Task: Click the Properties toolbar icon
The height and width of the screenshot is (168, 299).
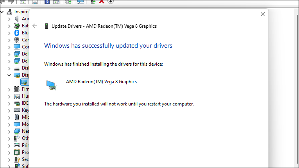Action: (x=35, y=2)
